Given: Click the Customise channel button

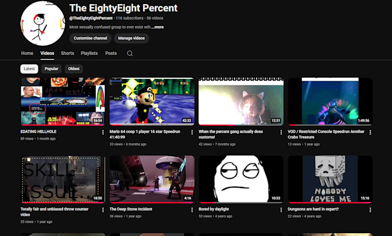Looking at the screenshot, I should [91, 38].
